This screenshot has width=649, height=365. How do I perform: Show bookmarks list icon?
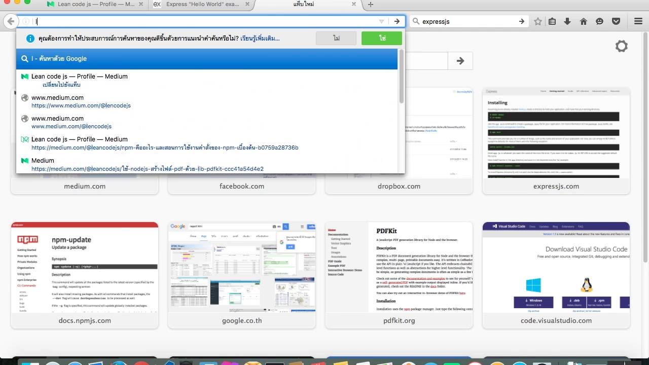point(553,21)
